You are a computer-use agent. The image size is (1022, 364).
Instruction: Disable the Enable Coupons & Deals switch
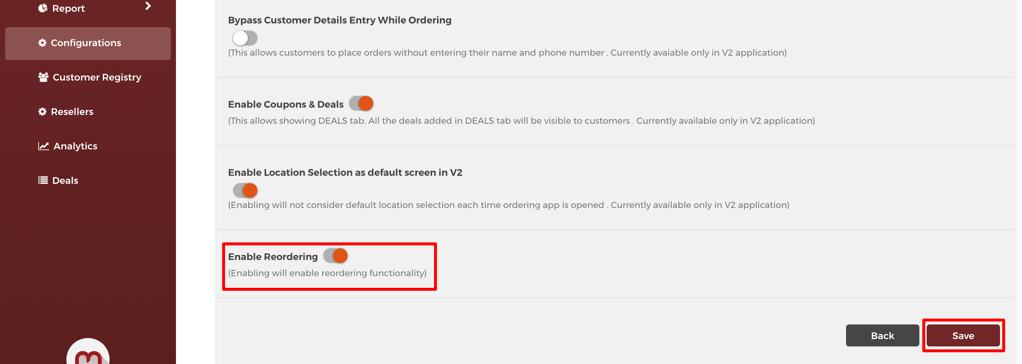pyautogui.click(x=361, y=104)
